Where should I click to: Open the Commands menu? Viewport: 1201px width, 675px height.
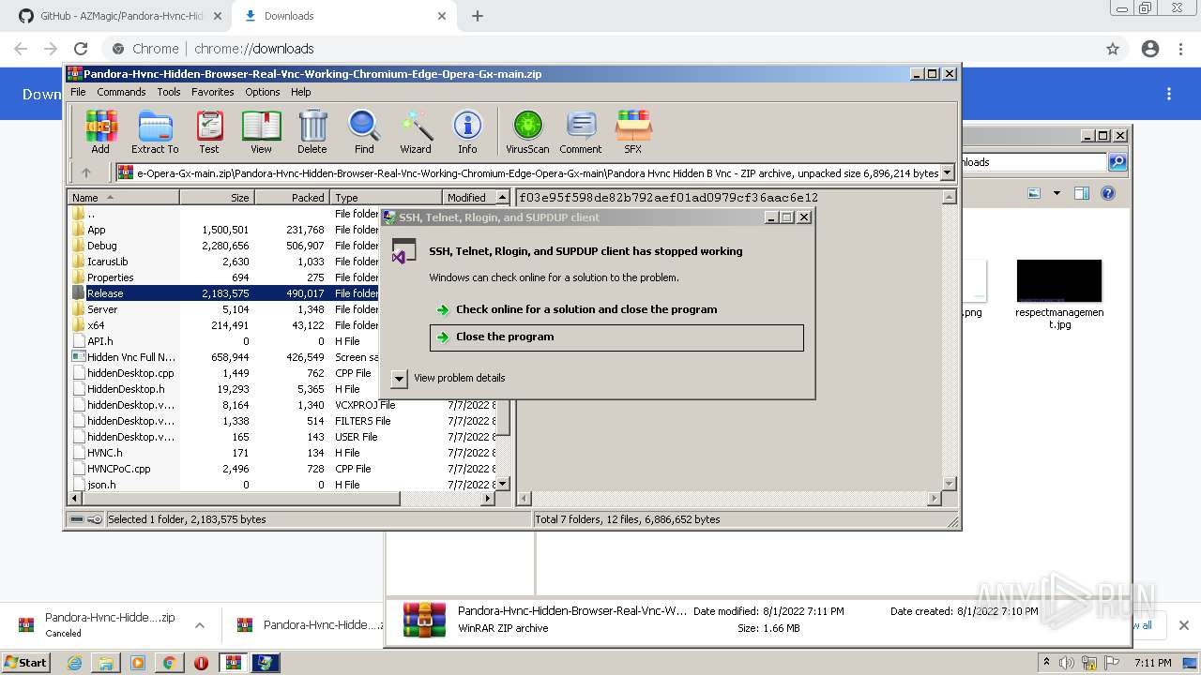click(121, 92)
